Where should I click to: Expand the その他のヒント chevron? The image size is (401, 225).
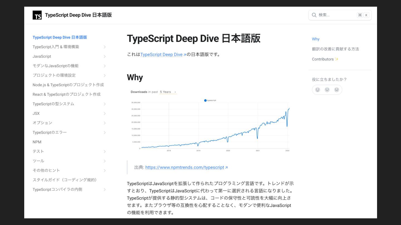pos(105,171)
